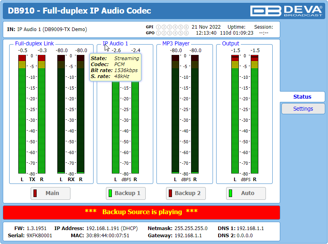The height and width of the screenshot is (244, 328).
Task: Click the MP3 Player panel title
Action: click(176, 43)
